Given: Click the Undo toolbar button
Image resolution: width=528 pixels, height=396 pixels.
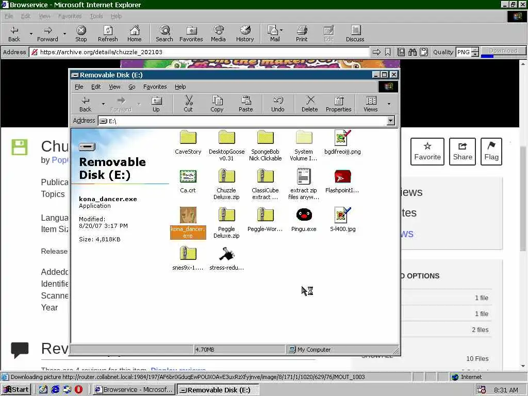Looking at the screenshot, I should click(278, 104).
